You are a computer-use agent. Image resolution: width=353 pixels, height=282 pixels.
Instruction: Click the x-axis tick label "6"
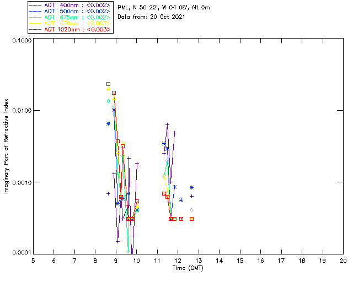click(54, 261)
